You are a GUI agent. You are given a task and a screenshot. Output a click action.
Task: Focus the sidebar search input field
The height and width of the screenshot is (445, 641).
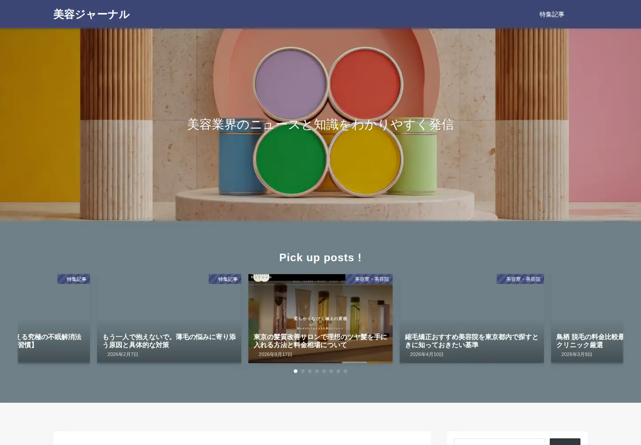[x=499, y=442]
